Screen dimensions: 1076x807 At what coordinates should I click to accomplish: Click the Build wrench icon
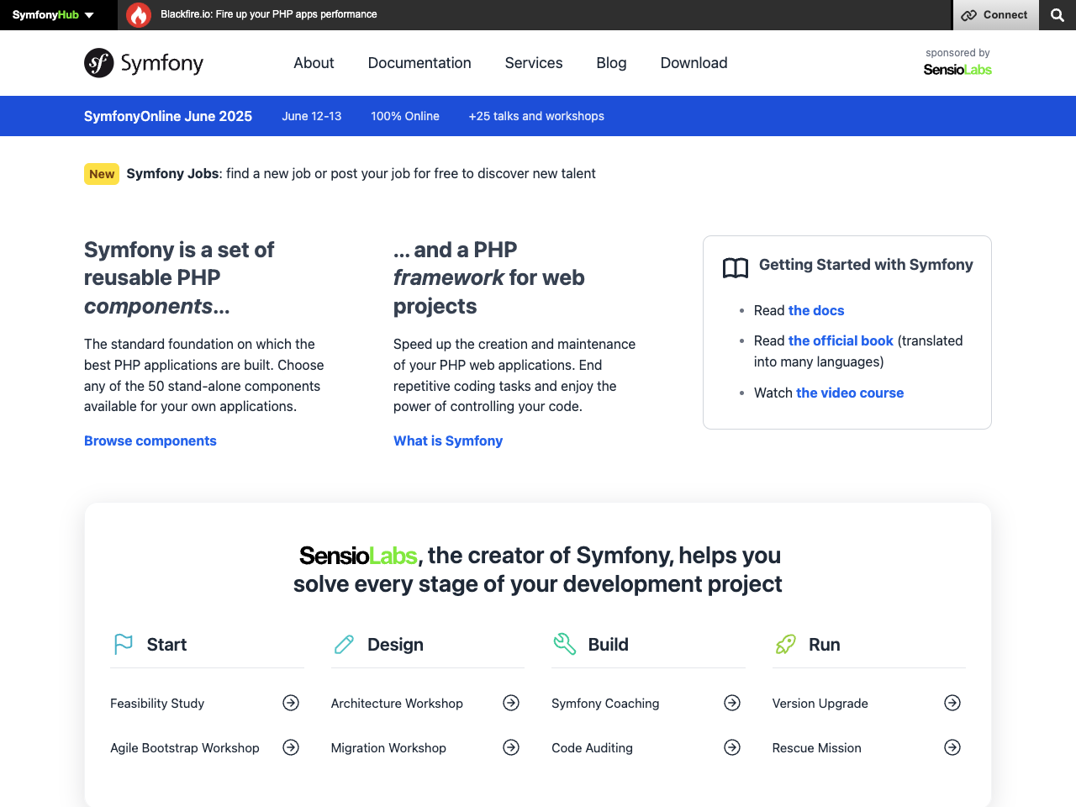coord(565,644)
